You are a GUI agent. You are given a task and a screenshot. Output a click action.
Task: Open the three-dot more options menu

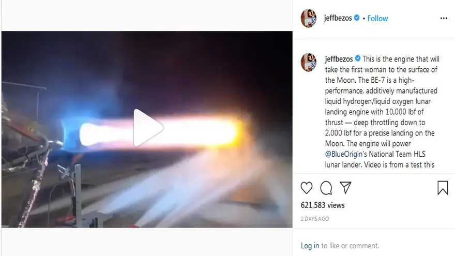click(444, 18)
